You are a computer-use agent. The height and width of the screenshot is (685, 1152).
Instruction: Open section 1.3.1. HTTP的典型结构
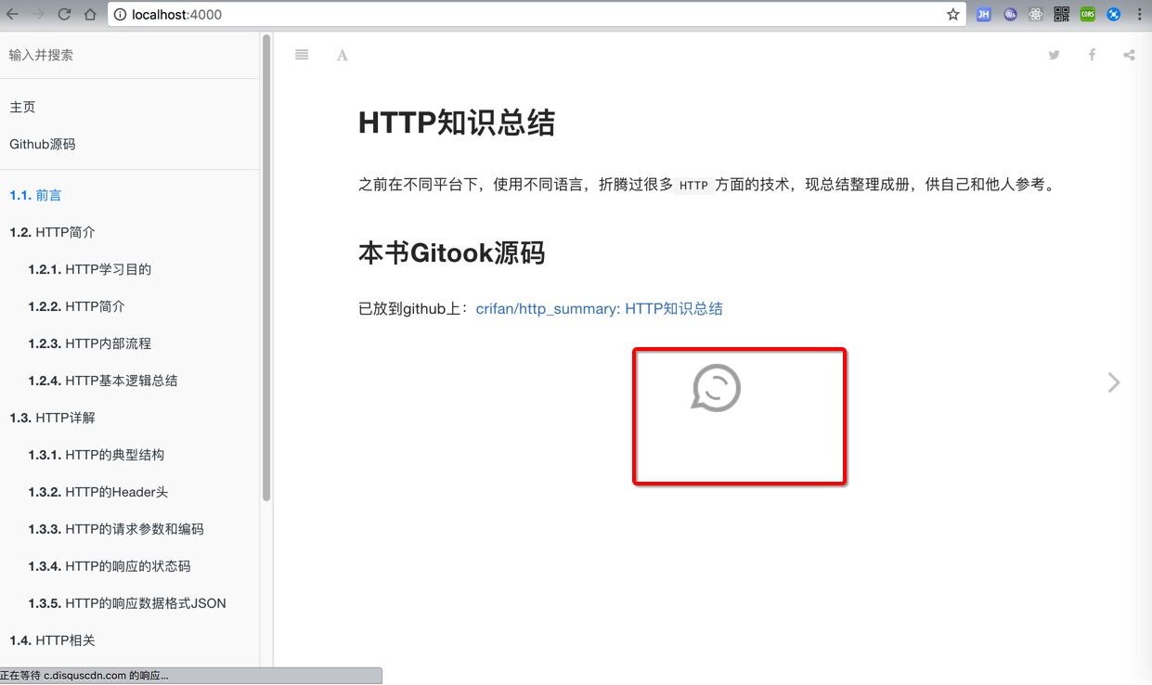coord(97,455)
